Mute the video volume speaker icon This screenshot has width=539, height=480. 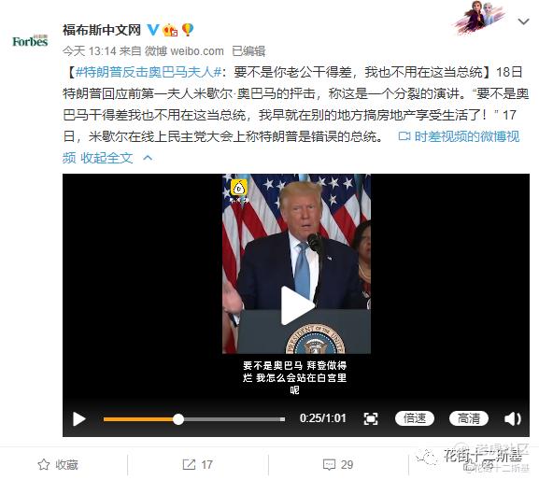coord(512,419)
